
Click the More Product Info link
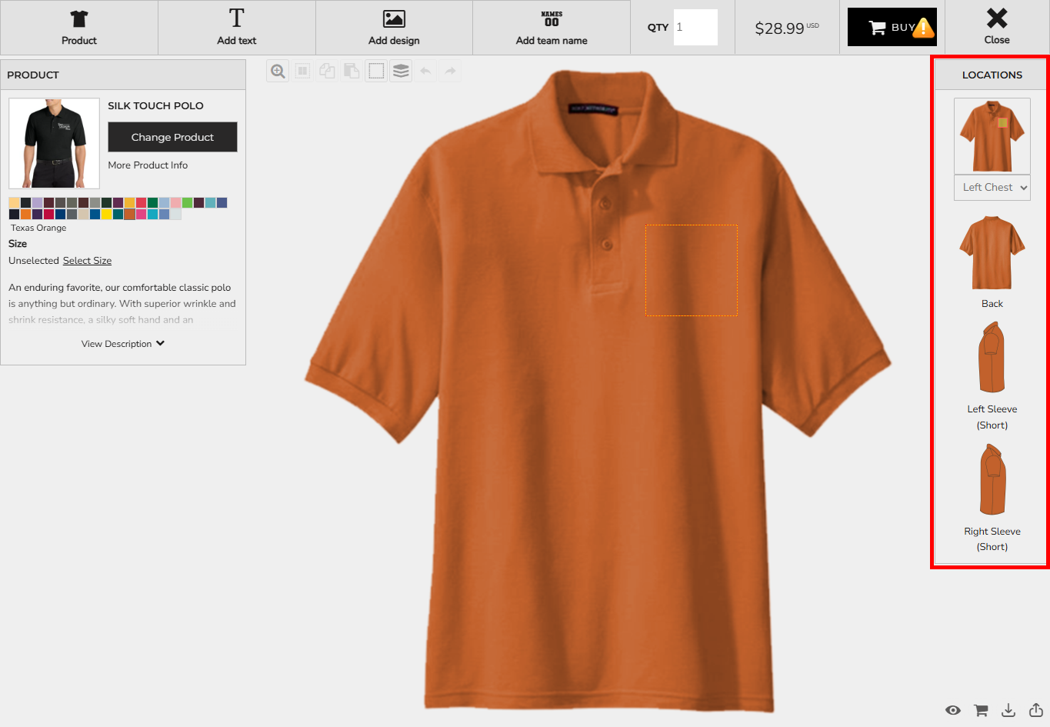[x=148, y=165]
